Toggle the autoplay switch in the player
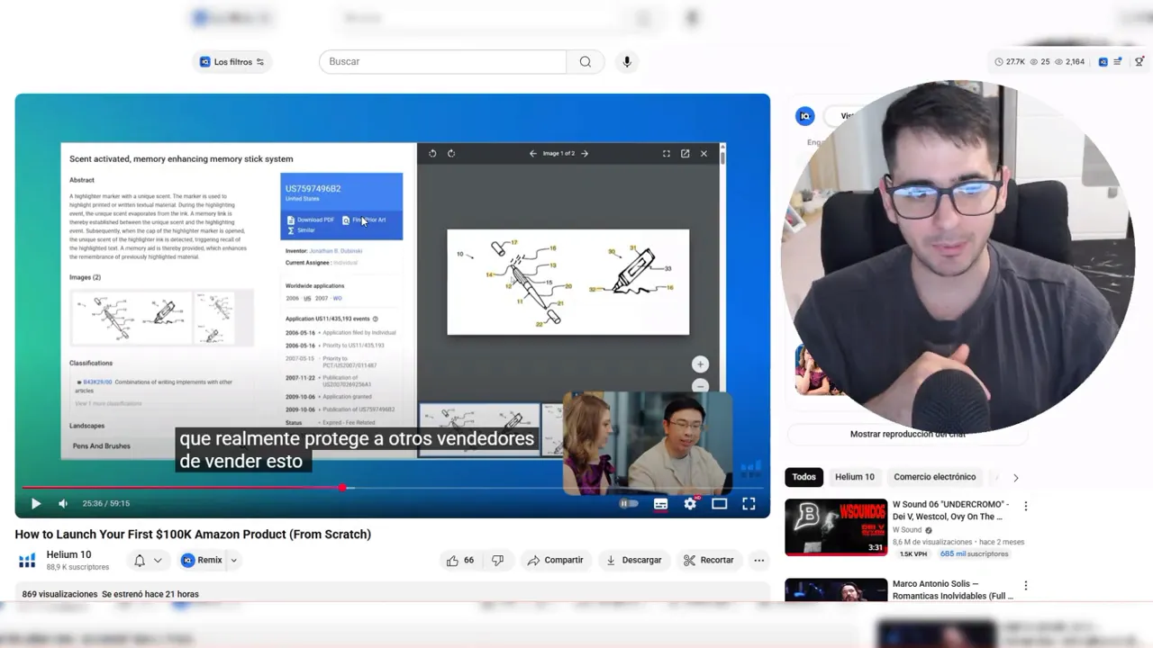The height and width of the screenshot is (648, 1153). coord(629,504)
